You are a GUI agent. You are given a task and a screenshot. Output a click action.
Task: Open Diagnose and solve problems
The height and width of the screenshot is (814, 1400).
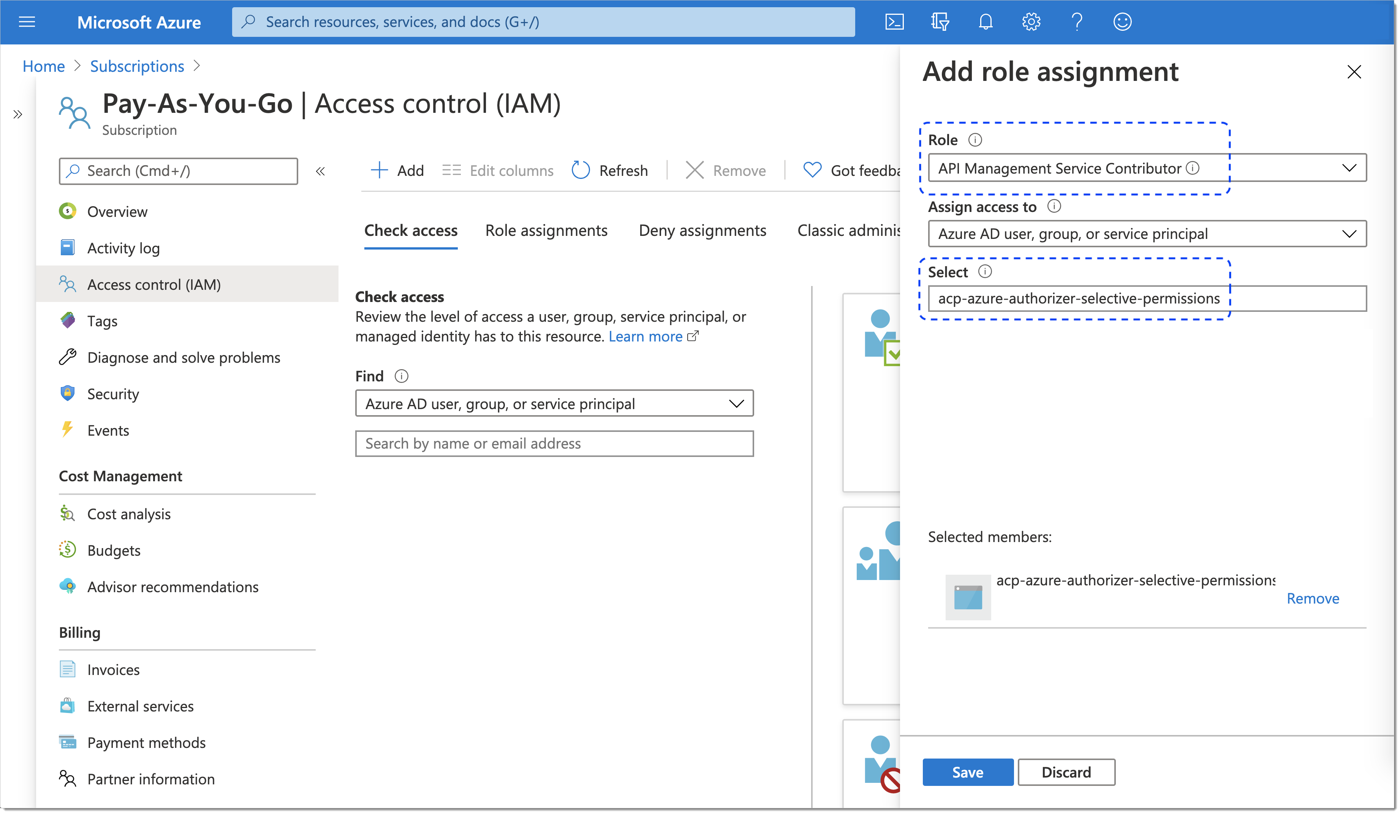click(x=188, y=357)
